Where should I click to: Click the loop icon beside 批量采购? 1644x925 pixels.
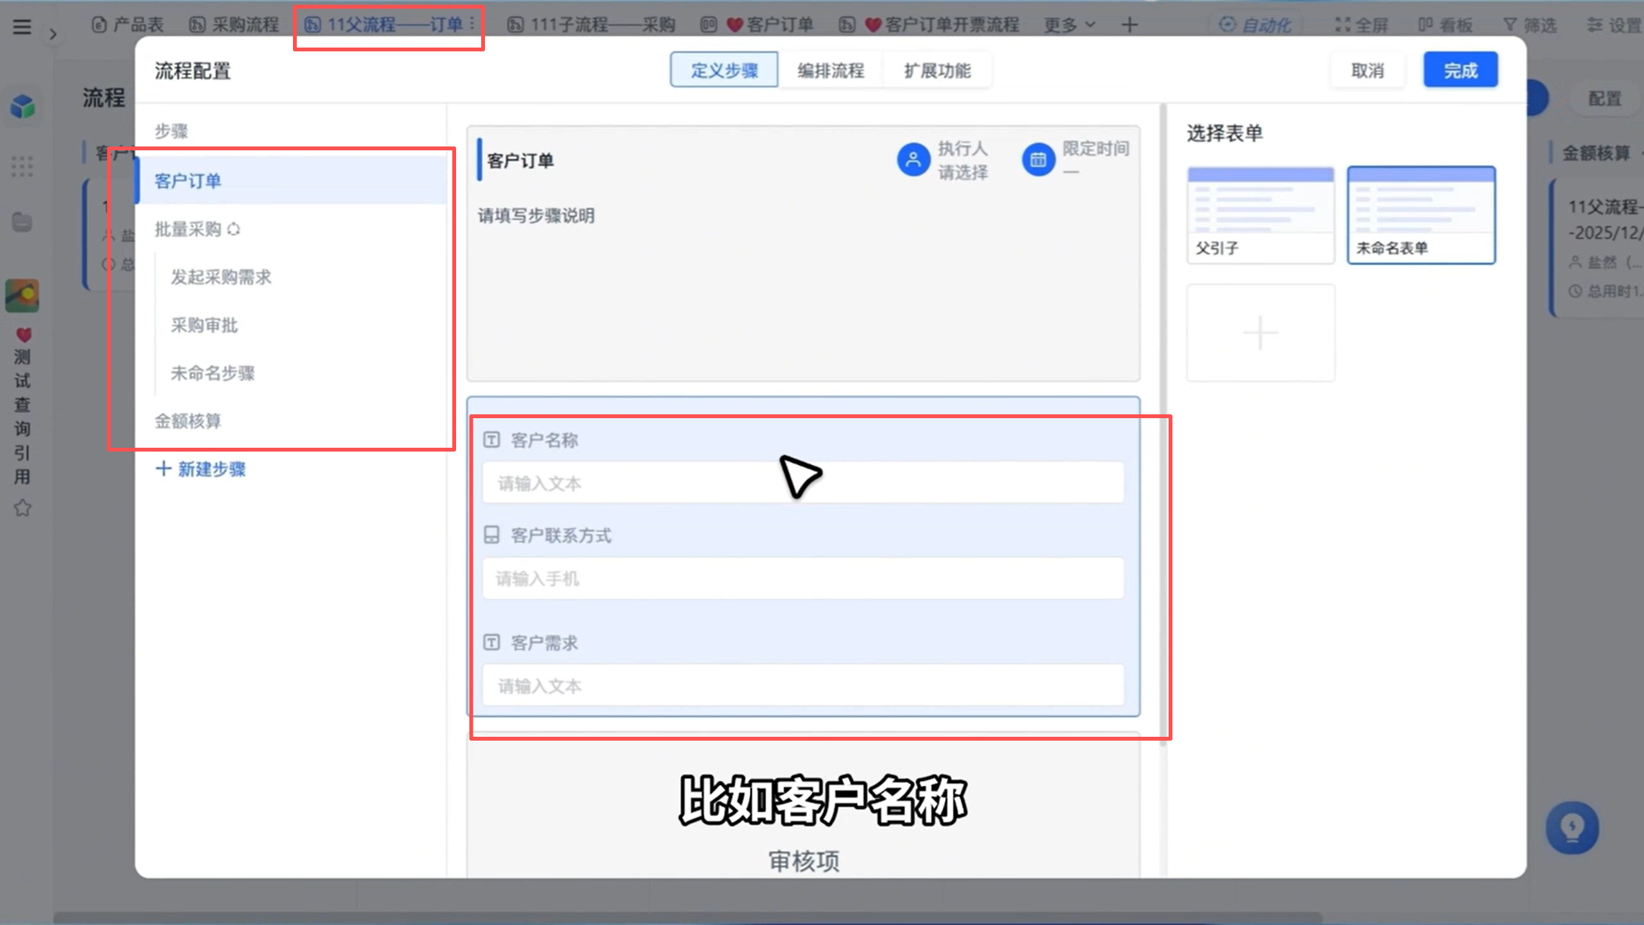pyautogui.click(x=233, y=229)
